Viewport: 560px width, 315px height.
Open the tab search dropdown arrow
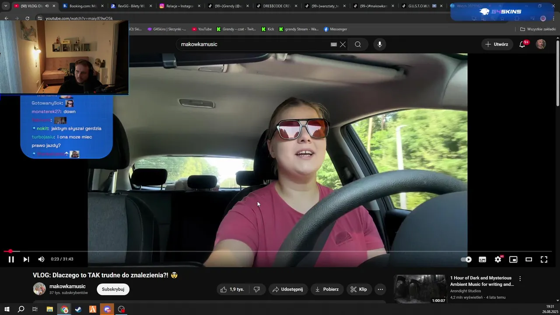point(6,6)
